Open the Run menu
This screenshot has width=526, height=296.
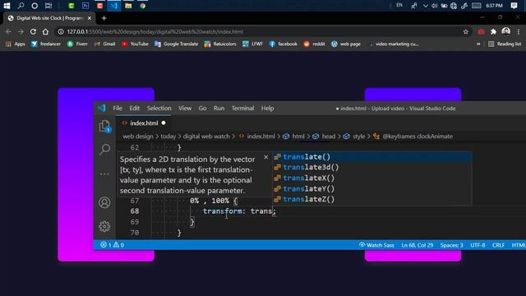[219, 108]
